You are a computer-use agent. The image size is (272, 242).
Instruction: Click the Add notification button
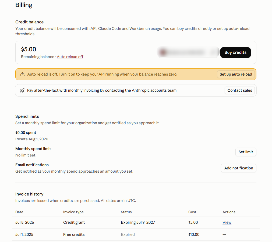(239, 168)
